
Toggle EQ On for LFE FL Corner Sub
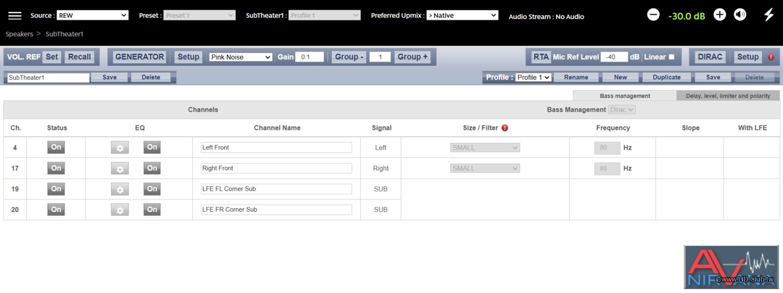(152, 189)
